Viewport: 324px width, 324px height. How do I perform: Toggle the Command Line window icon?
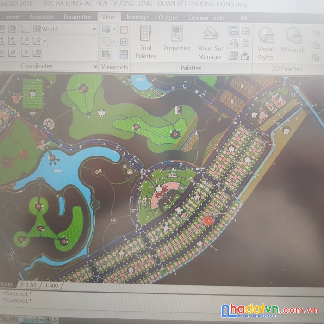234,31
